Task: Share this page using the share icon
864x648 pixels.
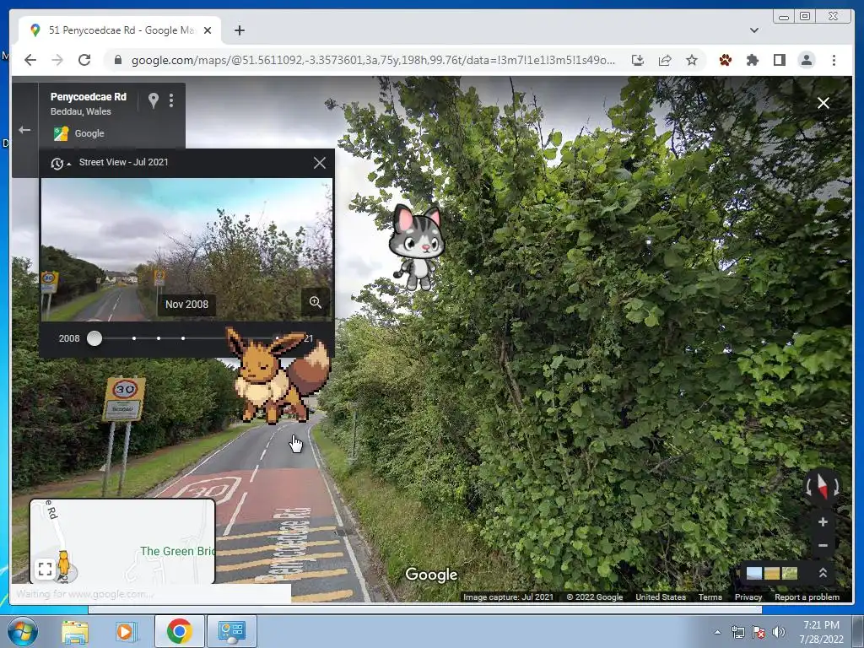Action: 665,60
